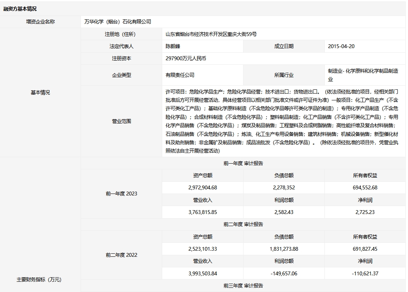
Task: Click 利润总额 header under 2023
Action: coord(284,200)
